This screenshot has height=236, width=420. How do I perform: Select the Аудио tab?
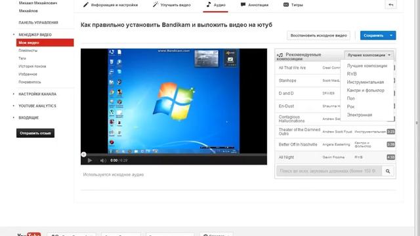[216, 5]
